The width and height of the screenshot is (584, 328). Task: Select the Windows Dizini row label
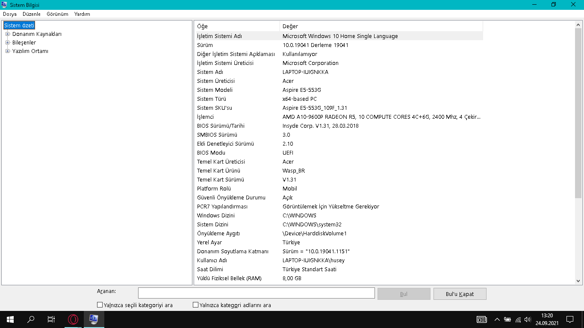click(x=216, y=216)
